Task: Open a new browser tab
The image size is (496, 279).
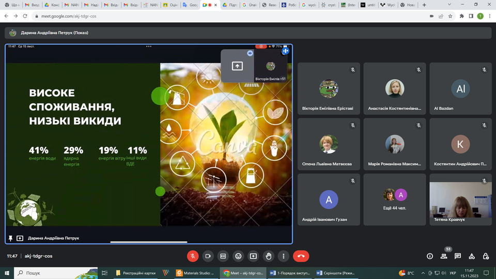Action: pyautogui.click(x=424, y=5)
